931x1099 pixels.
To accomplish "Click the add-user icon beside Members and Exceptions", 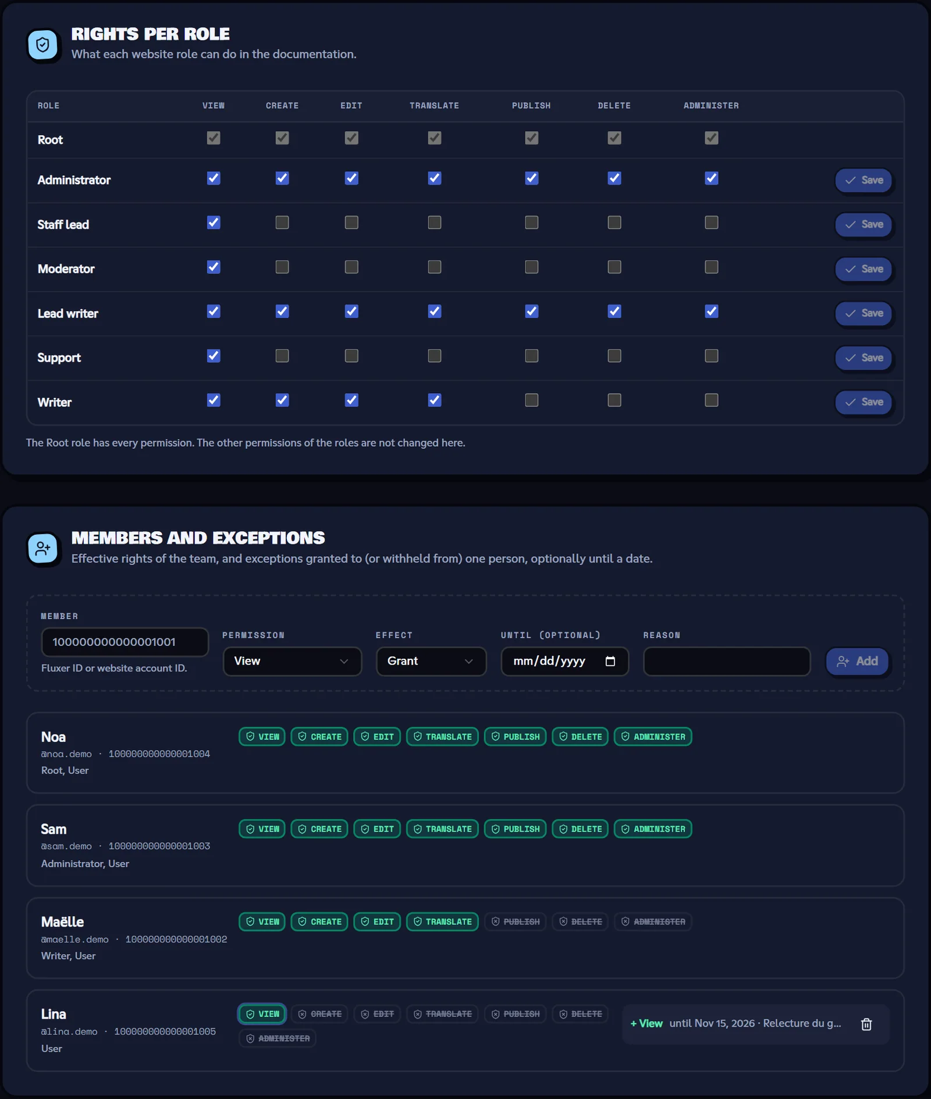I will (x=43, y=549).
